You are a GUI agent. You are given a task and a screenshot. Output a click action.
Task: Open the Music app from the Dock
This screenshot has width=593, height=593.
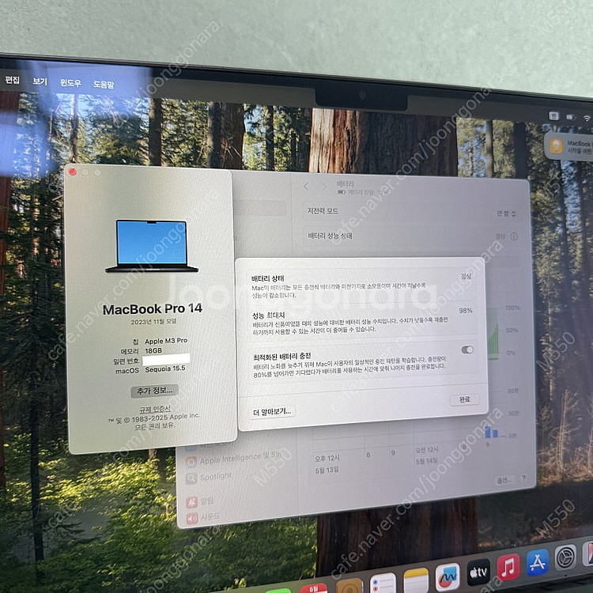(x=508, y=567)
